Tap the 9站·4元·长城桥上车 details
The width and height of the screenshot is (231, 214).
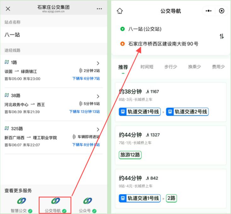[136, 186]
